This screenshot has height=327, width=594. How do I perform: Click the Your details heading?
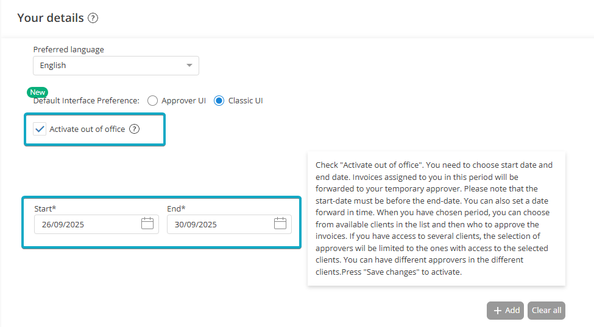coord(51,18)
